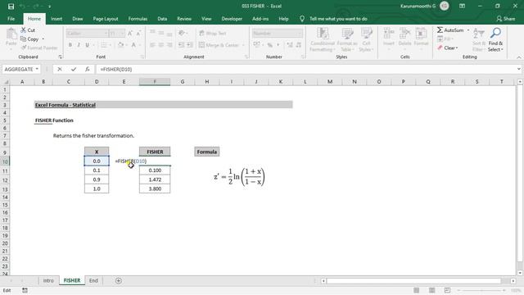Toggle Merge & Center

[x=219, y=45]
